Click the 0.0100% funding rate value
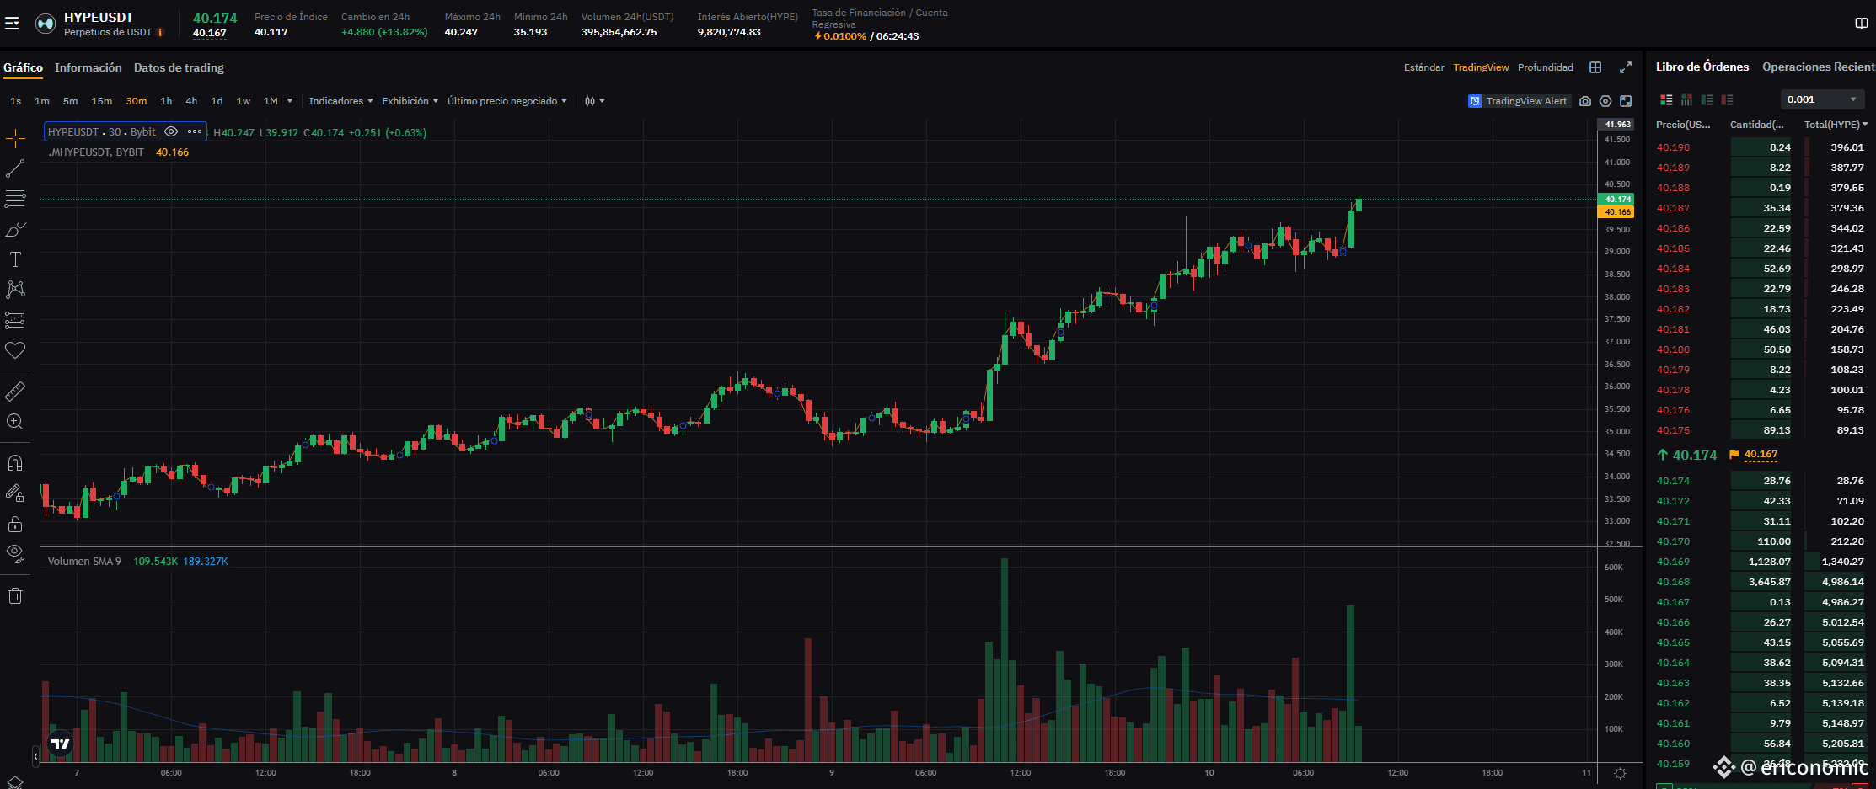The width and height of the screenshot is (1876, 789). pyautogui.click(x=844, y=36)
